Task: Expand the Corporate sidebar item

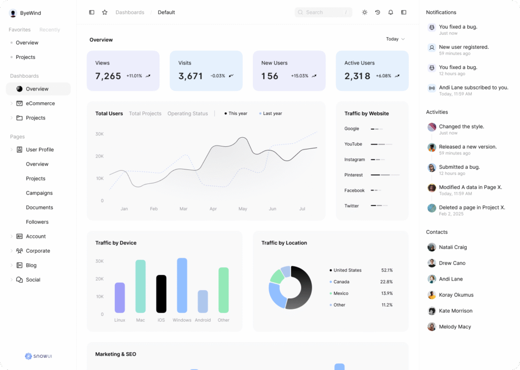Action: 12,251
